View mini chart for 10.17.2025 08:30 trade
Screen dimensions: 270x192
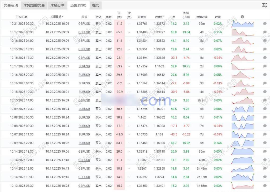point(242,66)
